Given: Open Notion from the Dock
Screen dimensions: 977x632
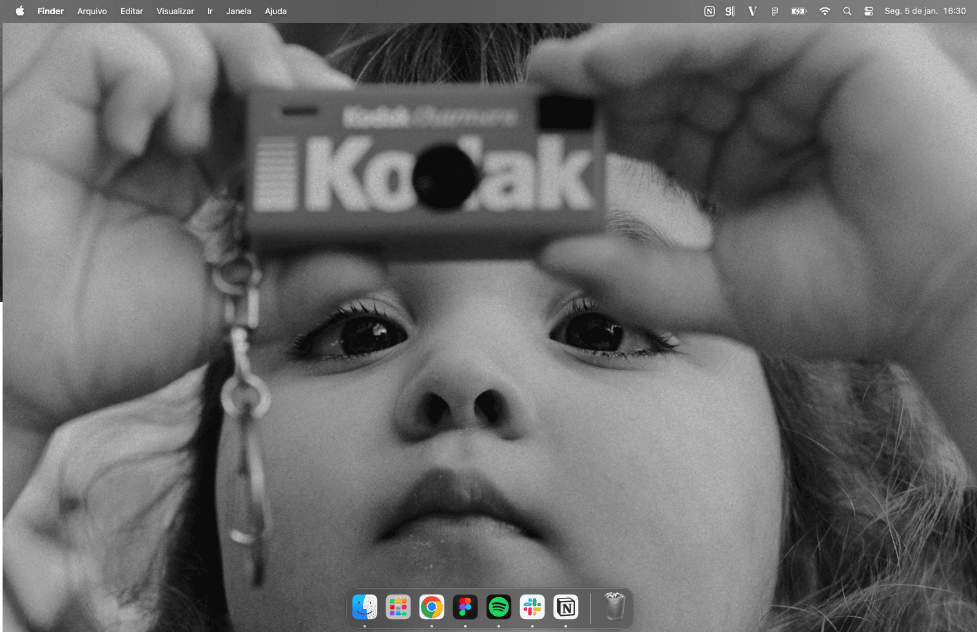Looking at the screenshot, I should 565,606.
